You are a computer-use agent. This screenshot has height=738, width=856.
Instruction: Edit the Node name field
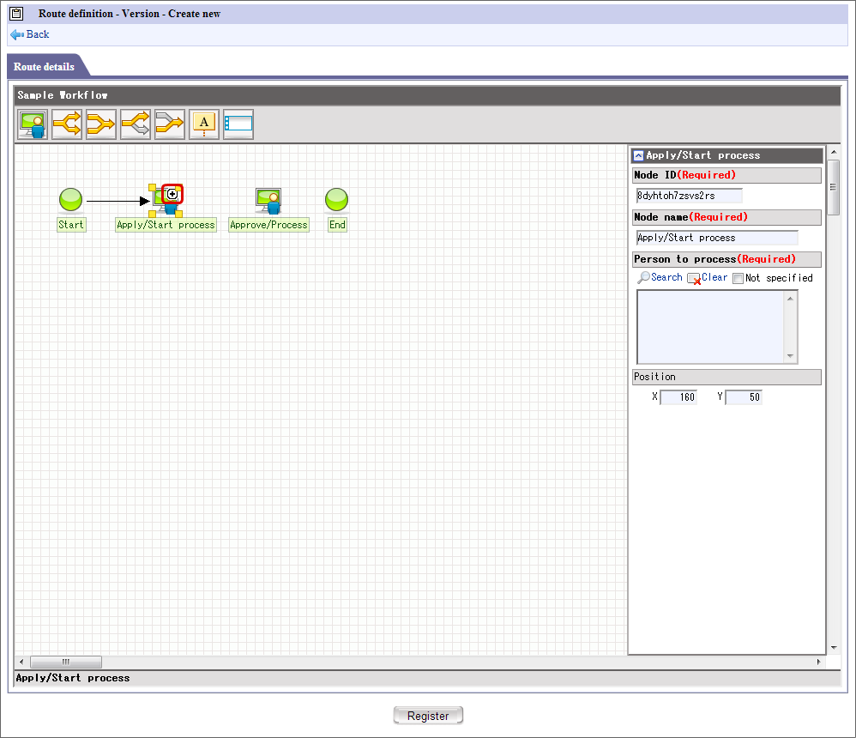pos(717,238)
